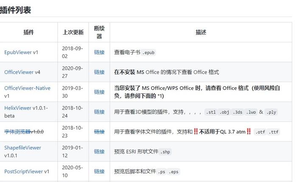Click the 上次更新 column header
Screen dimensions: 297x182
(73, 32)
